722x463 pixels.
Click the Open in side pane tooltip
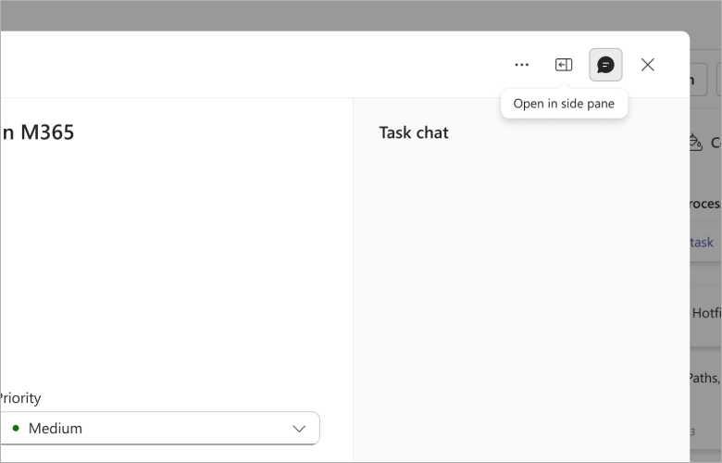(564, 104)
